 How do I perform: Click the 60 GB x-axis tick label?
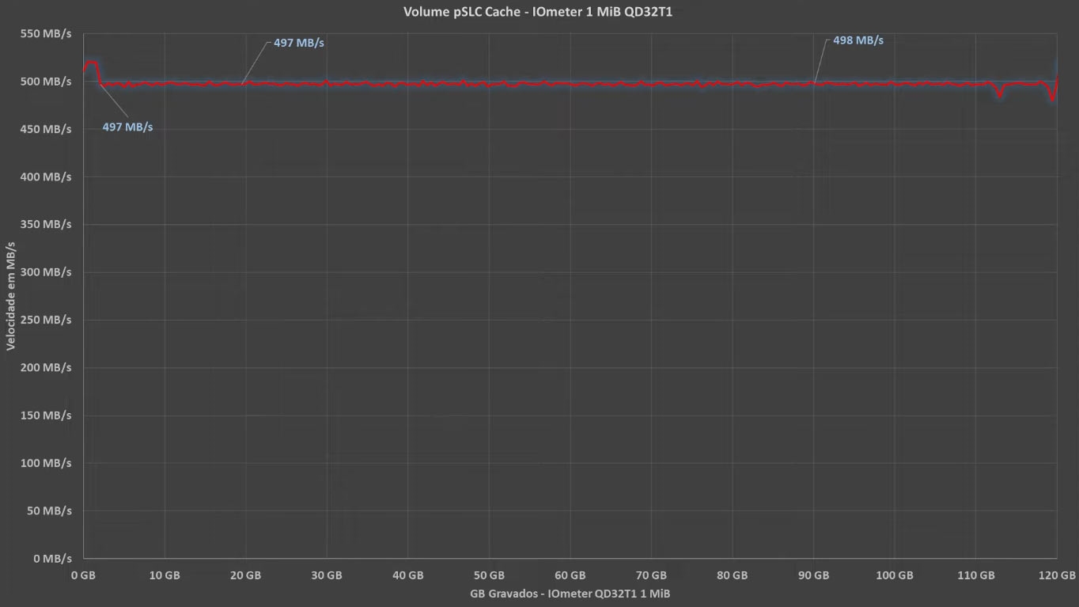pos(570,575)
